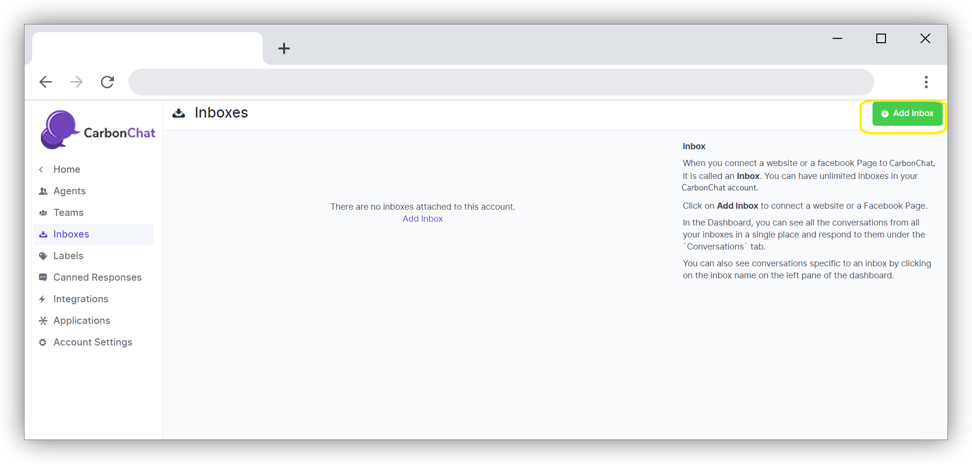Open the browser three-dot menu
Viewport: 972px width, 464px height.
[926, 82]
